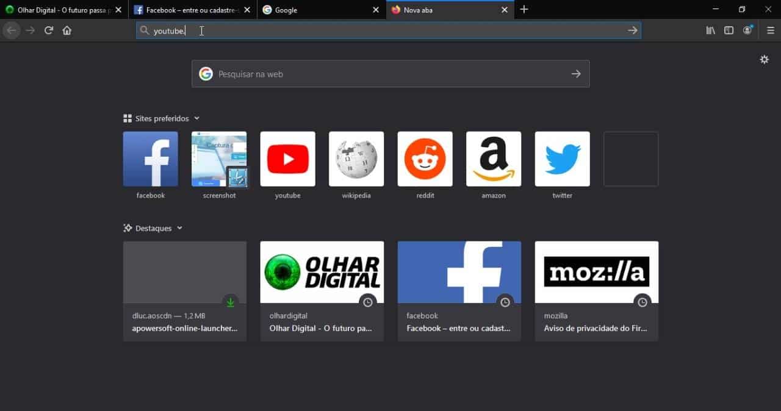Focus the Pesquisar na web search field
Image resolution: width=781 pixels, height=411 pixels.
point(390,74)
